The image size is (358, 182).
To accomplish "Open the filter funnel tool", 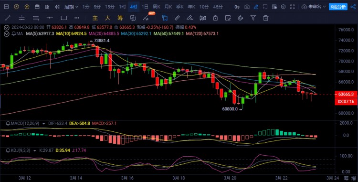I will click(253, 18).
